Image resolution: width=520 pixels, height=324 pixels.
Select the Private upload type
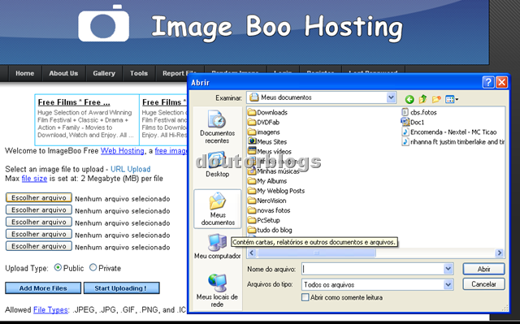pyautogui.click(x=93, y=267)
